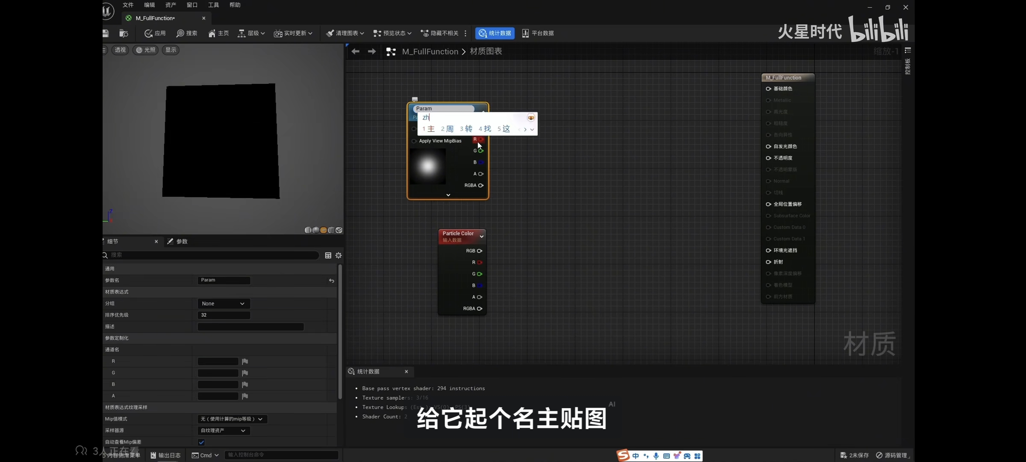
Task: Click the texture sample preview thumbnail
Action: tap(427, 166)
